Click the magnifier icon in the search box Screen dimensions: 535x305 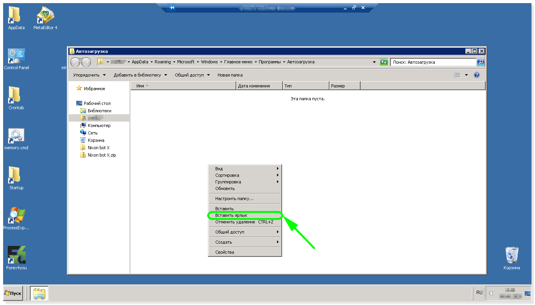click(x=481, y=62)
